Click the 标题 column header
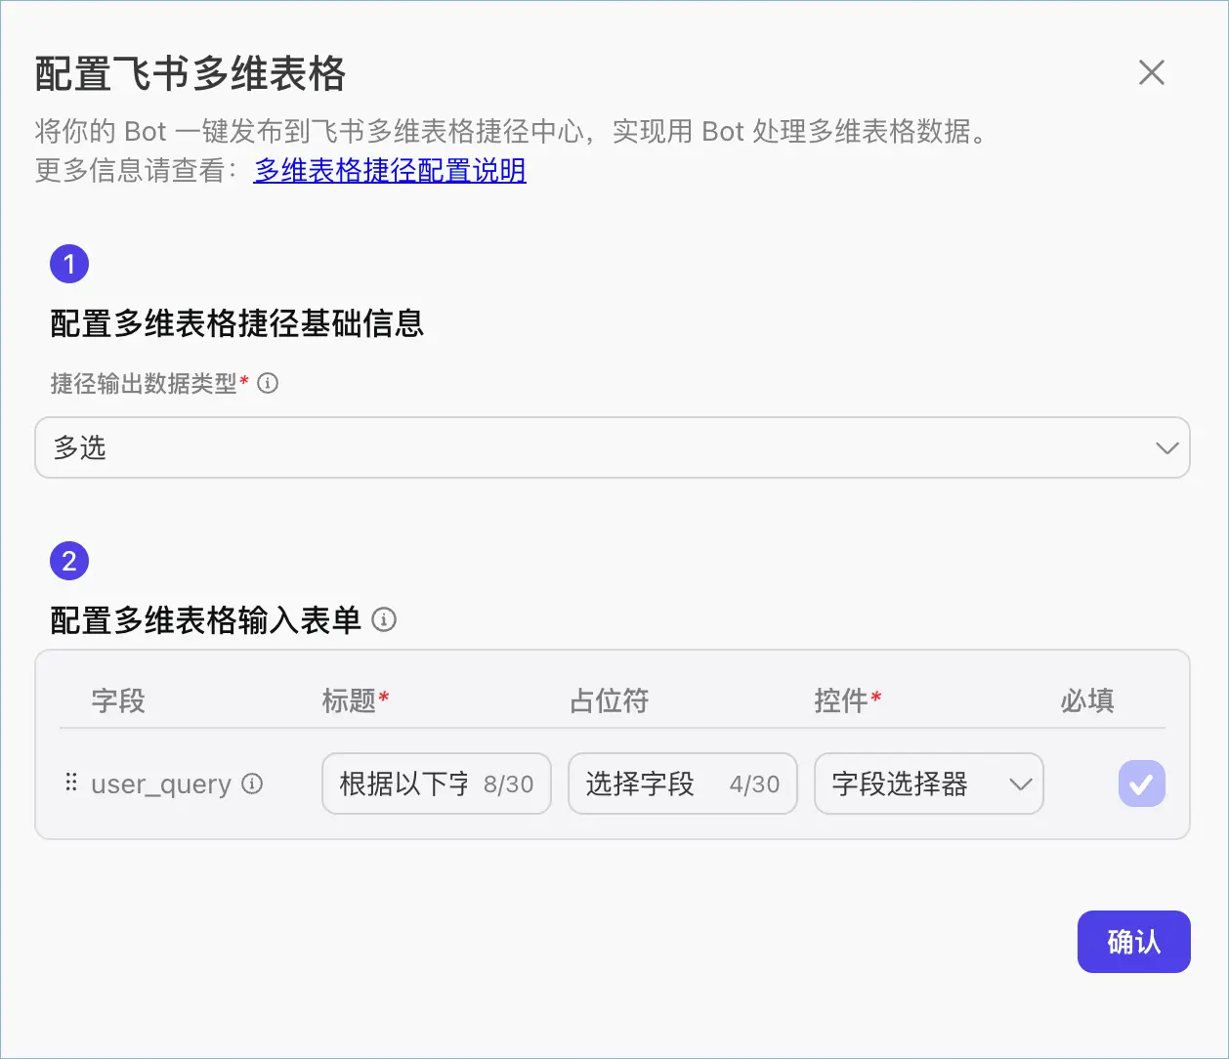 tap(356, 700)
